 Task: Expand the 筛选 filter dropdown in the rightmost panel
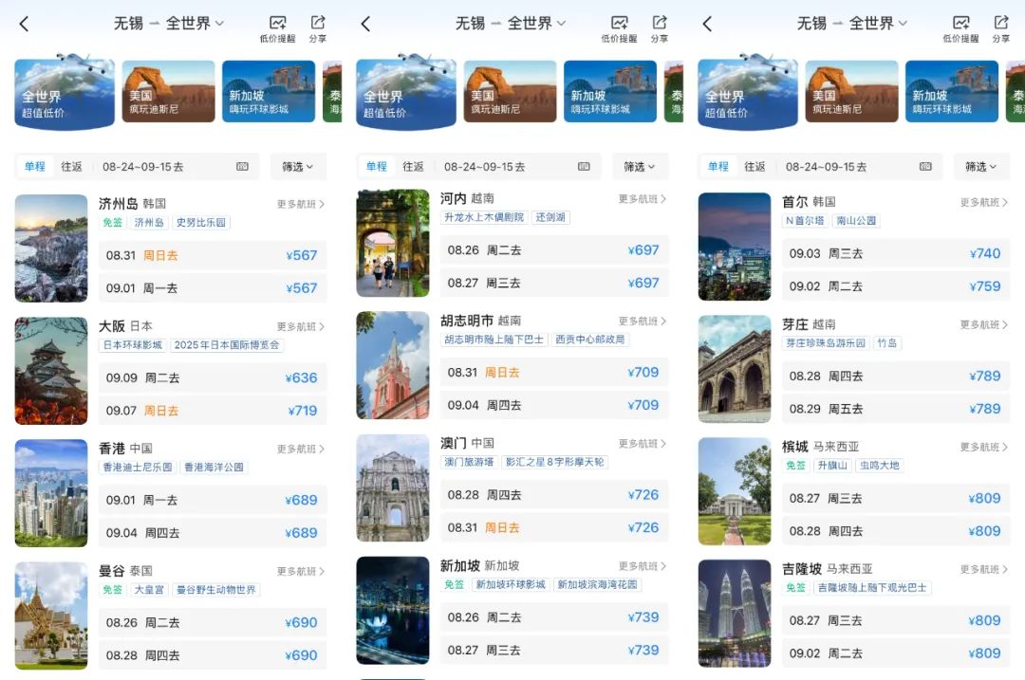point(981,167)
